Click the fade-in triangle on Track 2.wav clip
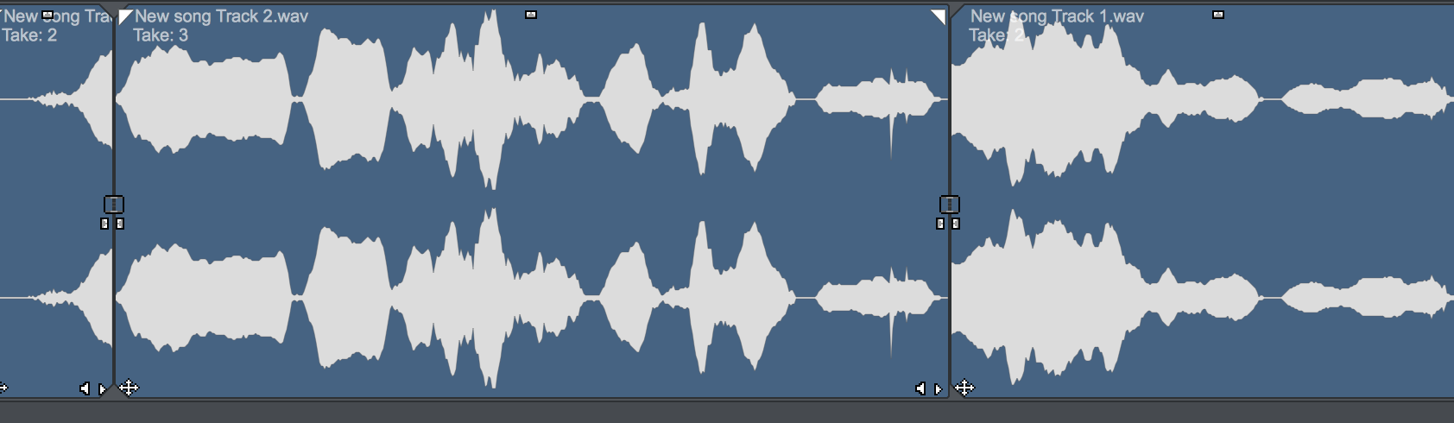 tap(124, 16)
